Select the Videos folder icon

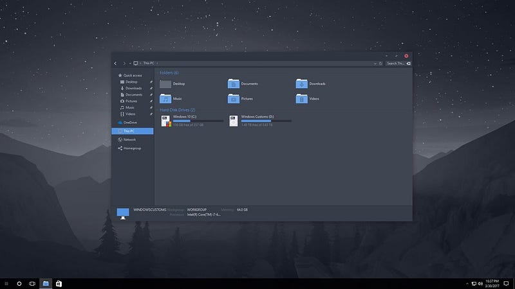coord(301,99)
